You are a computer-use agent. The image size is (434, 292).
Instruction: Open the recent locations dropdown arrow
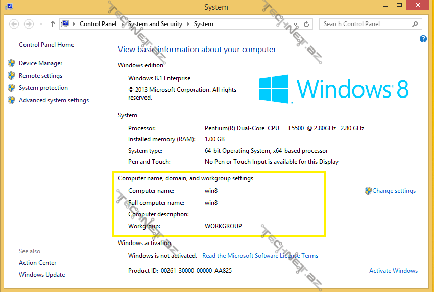point(41,24)
